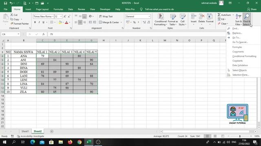Click the Decrease Decimal icon

(x=148, y=22)
